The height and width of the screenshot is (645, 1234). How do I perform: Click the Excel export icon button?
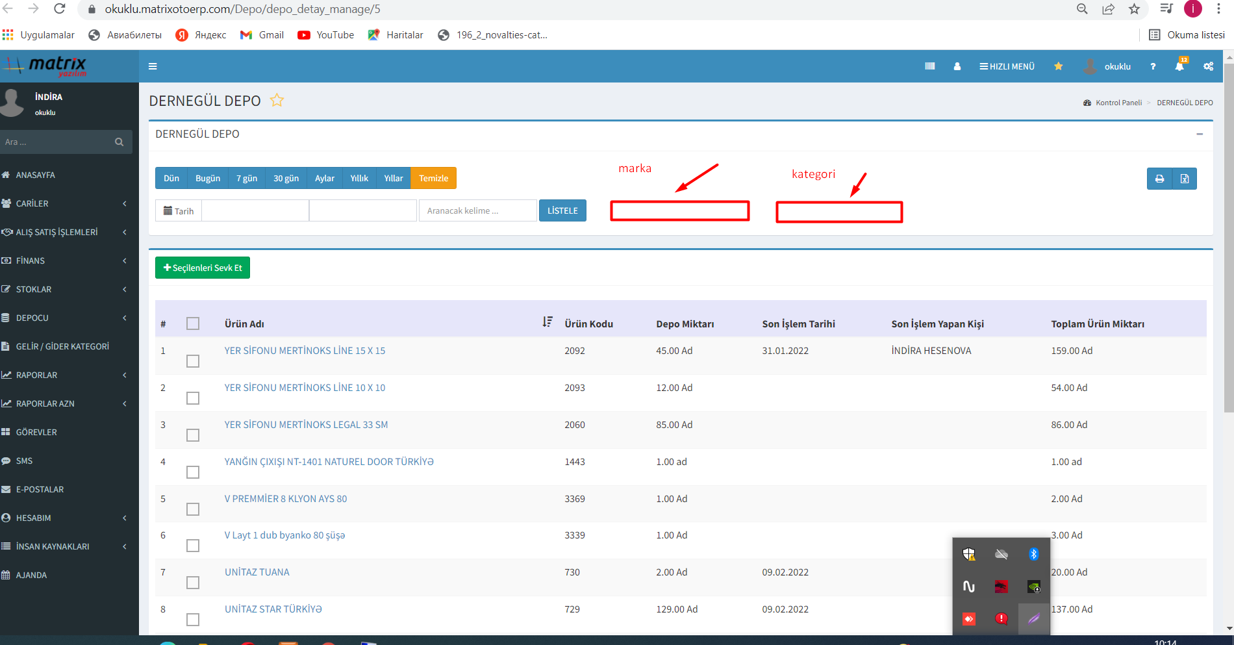click(1185, 179)
